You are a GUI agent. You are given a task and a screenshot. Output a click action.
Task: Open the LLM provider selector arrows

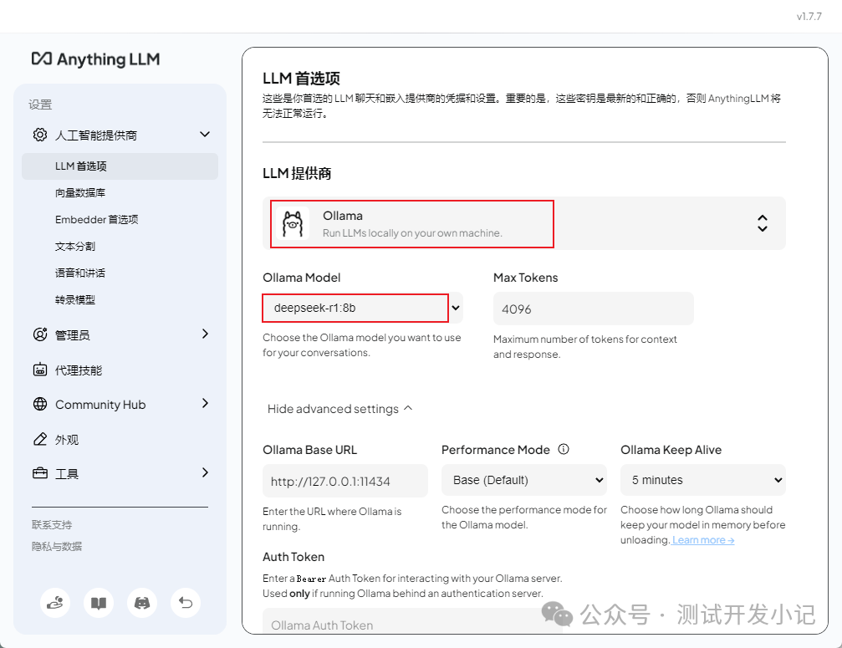click(x=762, y=223)
